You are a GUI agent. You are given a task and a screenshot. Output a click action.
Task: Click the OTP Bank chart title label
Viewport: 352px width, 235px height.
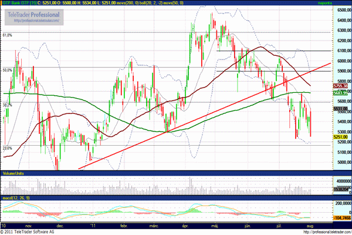(18, 4)
